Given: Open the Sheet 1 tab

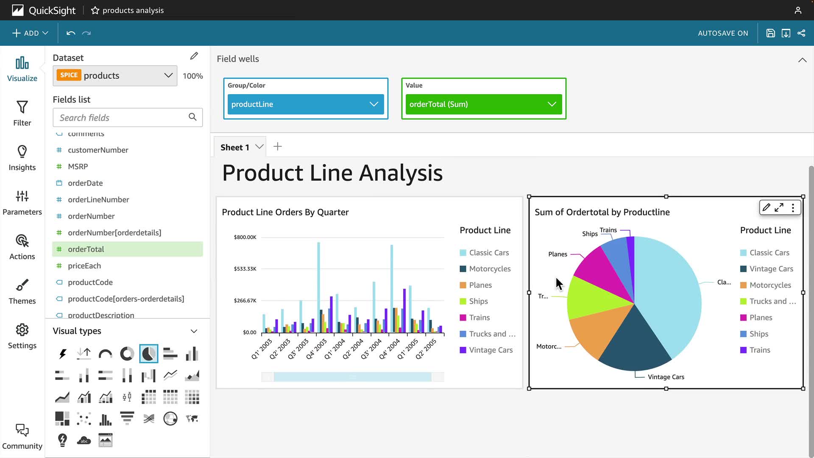Looking at the screenshot, I should click(234, 147).
